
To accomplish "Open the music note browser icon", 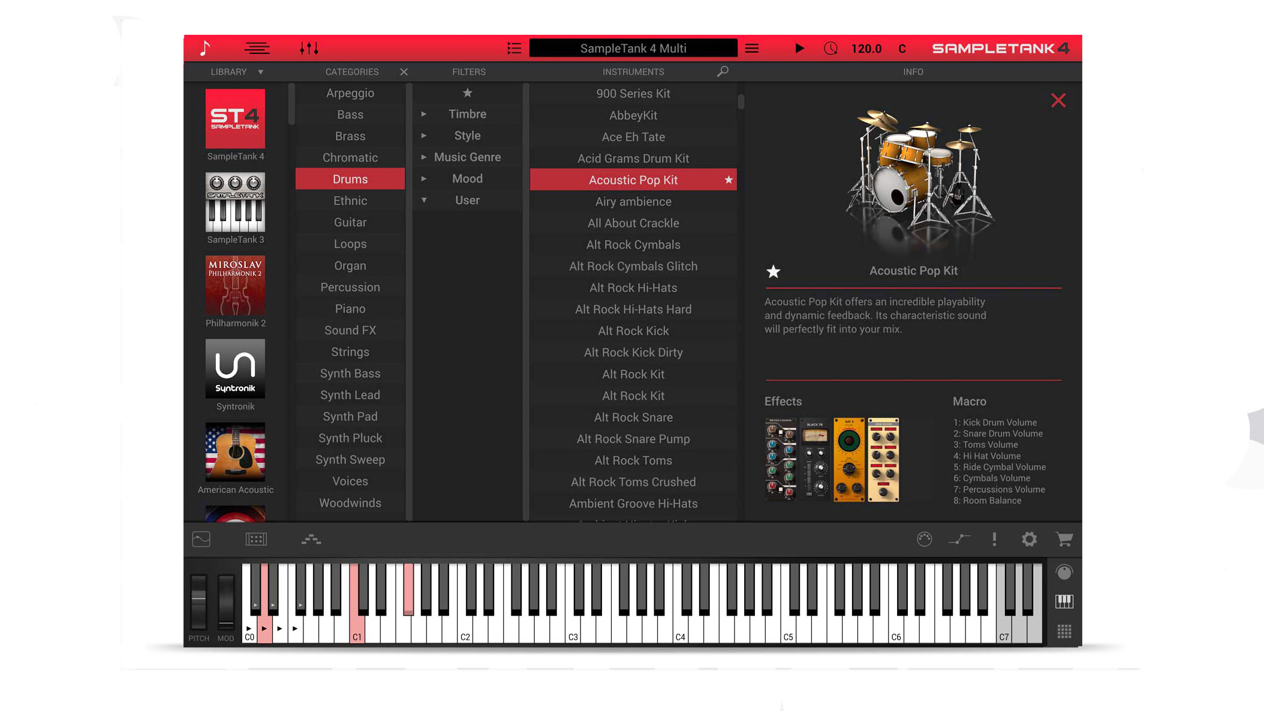I will pos(205,48).
